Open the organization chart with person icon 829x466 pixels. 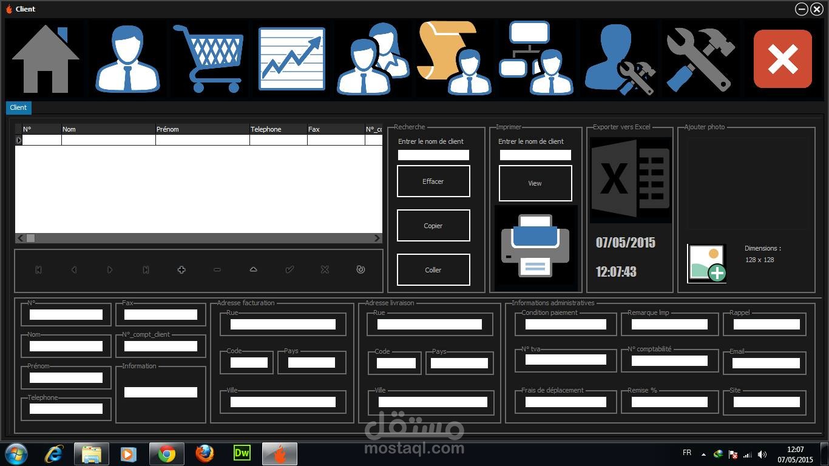tap(536, 59)
